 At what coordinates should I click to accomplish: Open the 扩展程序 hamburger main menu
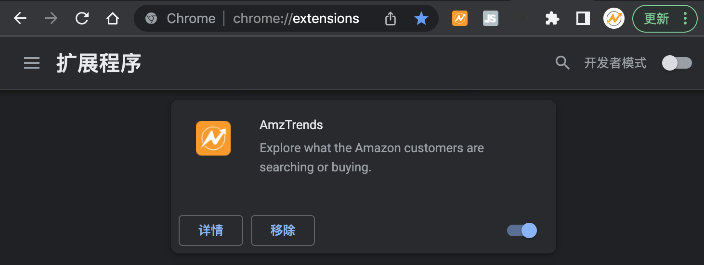tap(32, 63)
